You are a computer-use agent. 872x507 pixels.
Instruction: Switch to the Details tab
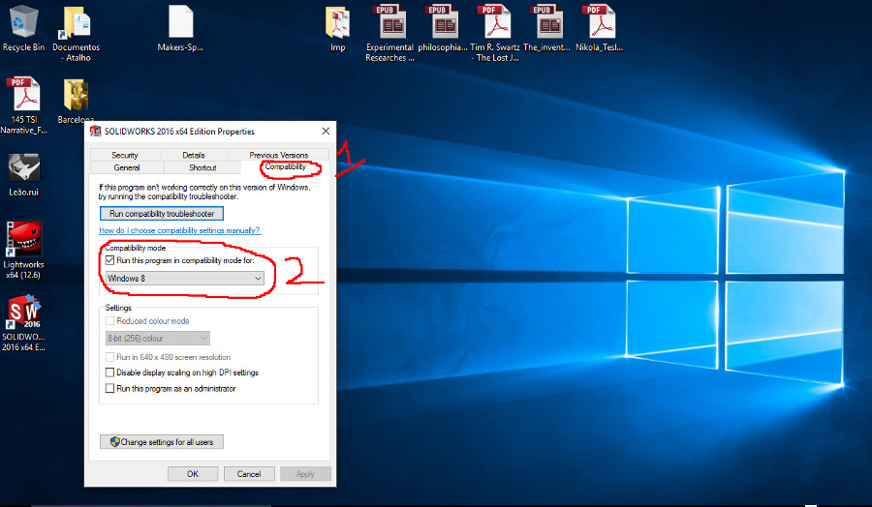[194, 155]
